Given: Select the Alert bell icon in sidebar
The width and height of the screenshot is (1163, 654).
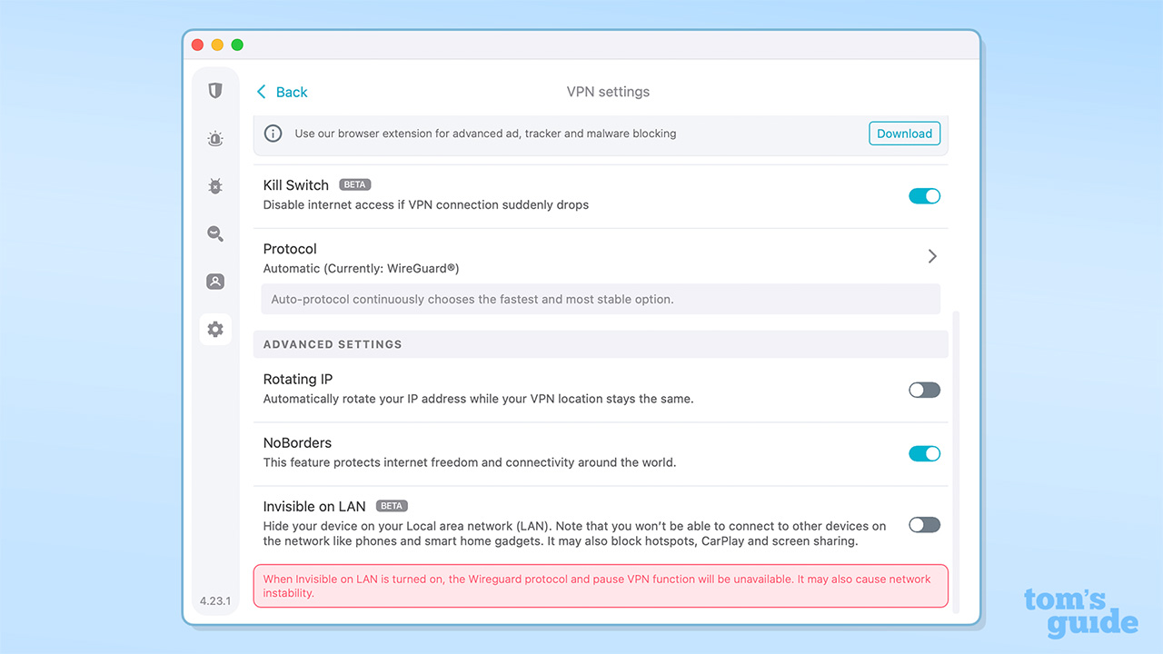Looking at the screenshot, I should (x=215, y=138).
